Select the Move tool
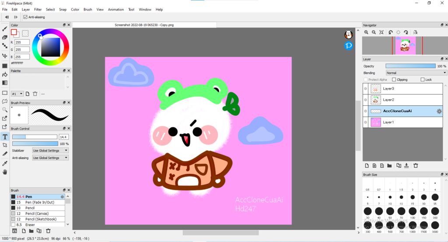This screenshot has height=242, width=448. pos(4,55)
